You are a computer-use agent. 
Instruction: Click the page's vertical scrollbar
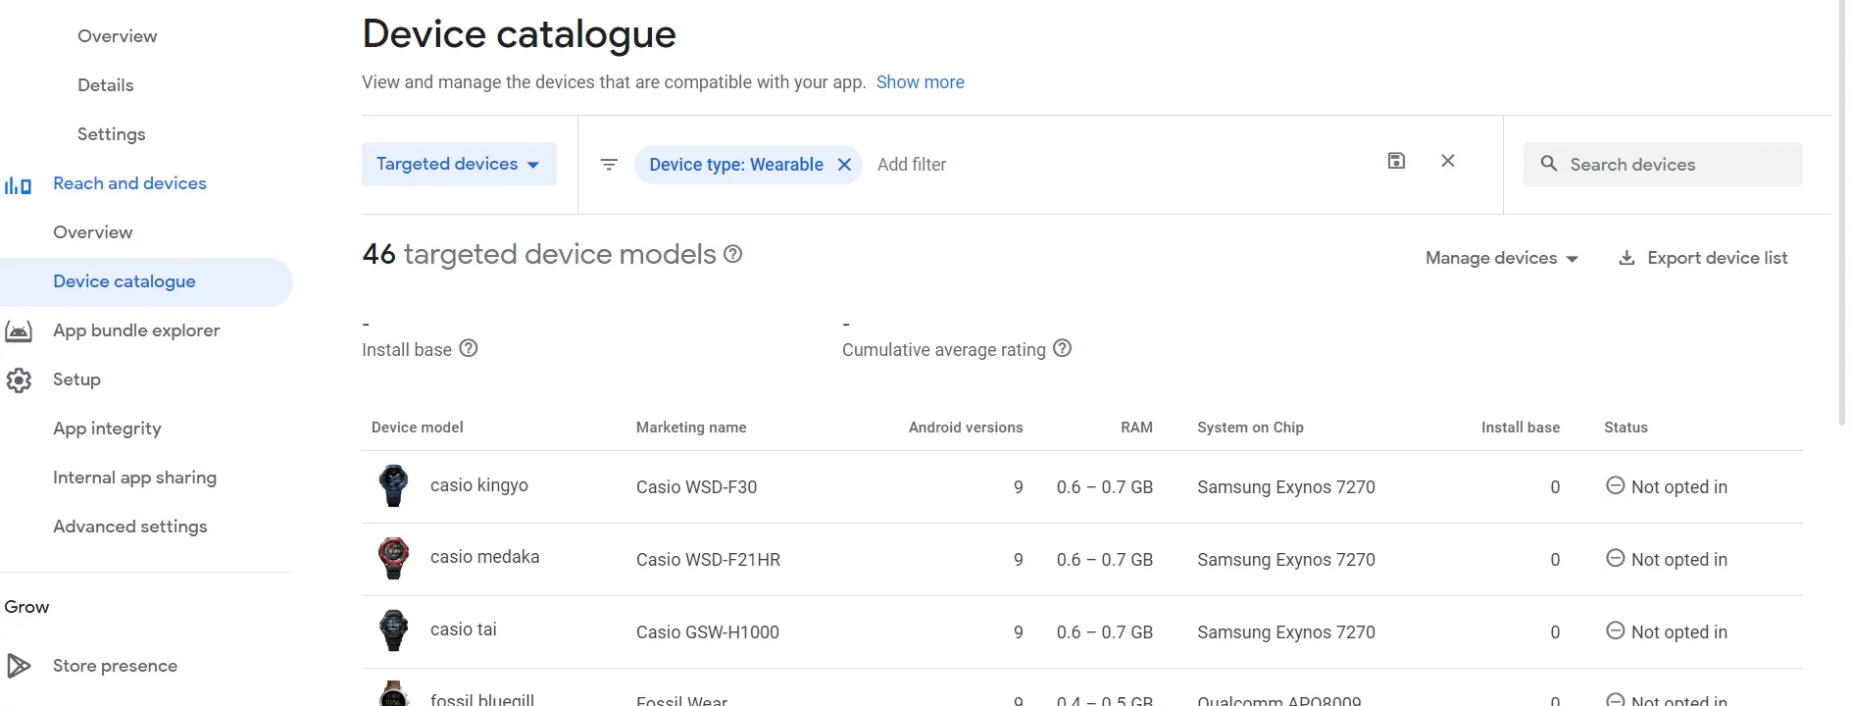[1841, 212]
